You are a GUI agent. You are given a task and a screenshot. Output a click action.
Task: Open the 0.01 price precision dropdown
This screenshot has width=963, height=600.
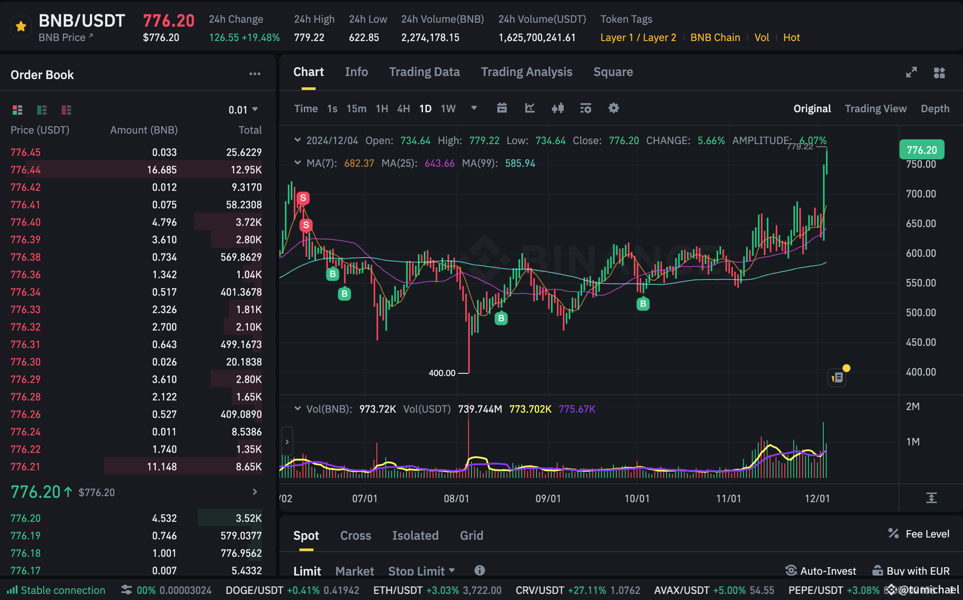pyautogui.click(x=243, y=110)
